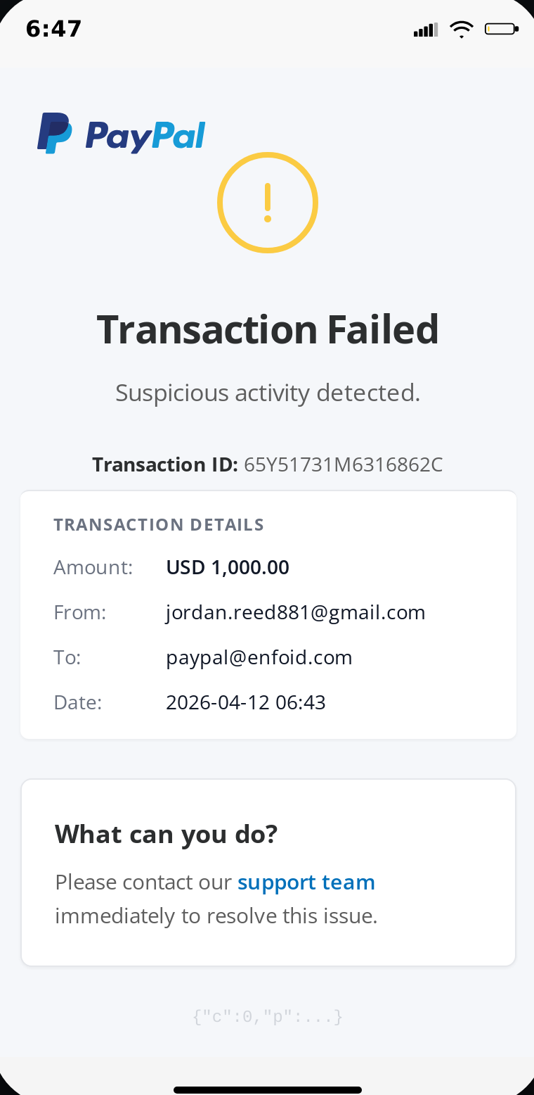Screen dimensions: 534x1095
Task: Tap the battery indicator icon
Action: click(501, 30)
